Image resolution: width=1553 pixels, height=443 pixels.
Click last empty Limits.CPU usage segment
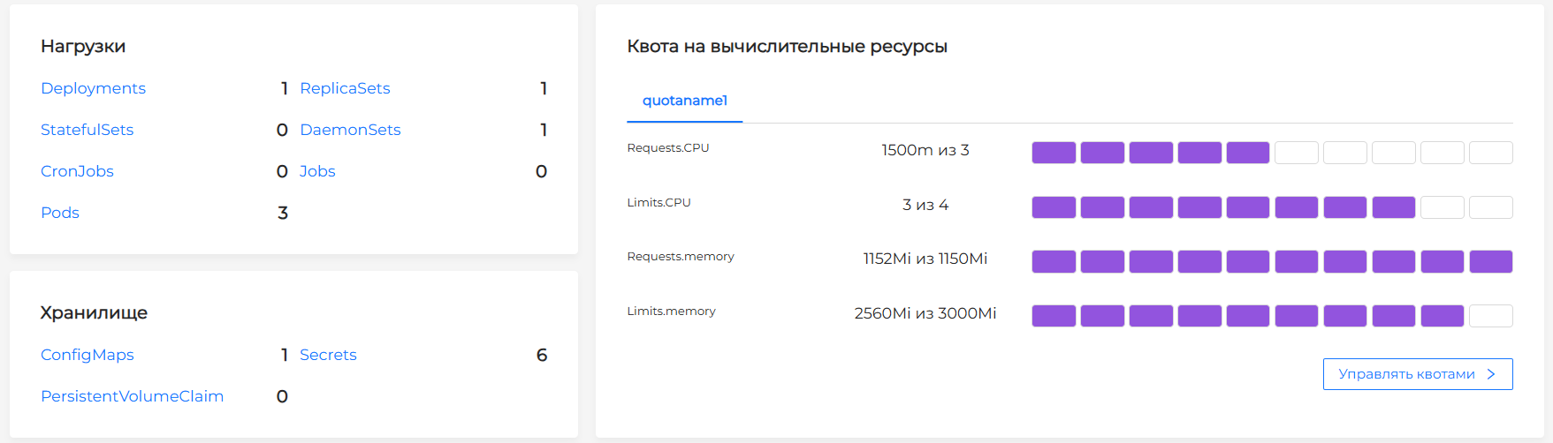(x=1490, y=207)
